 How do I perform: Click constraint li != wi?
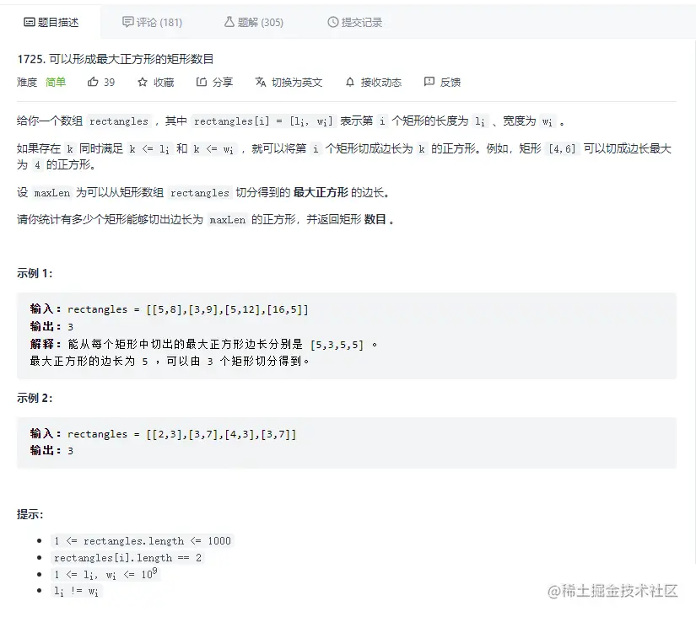pos(76,591)
